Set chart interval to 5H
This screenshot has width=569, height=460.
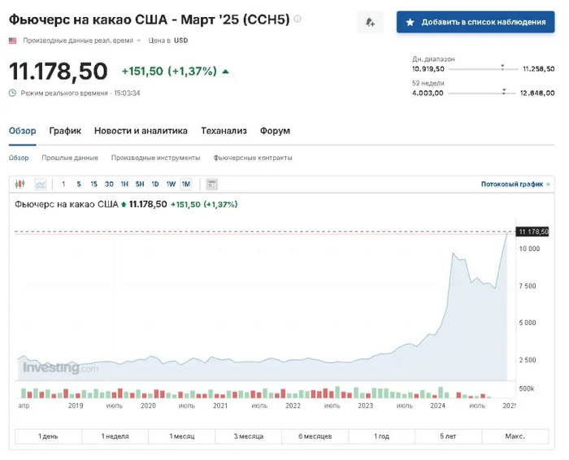point(140,184)
